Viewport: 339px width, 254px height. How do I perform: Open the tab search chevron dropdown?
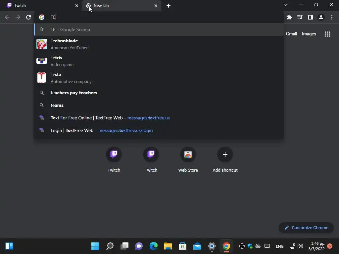[286, 5]
